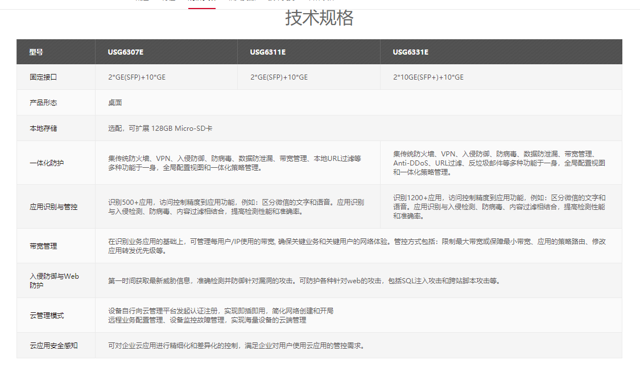The height and width of the screenshot is (368, 640).
Task: Click the description mentioning Anti-DDoS and 反垃圾邮件
Action: (x=499, y=163)
